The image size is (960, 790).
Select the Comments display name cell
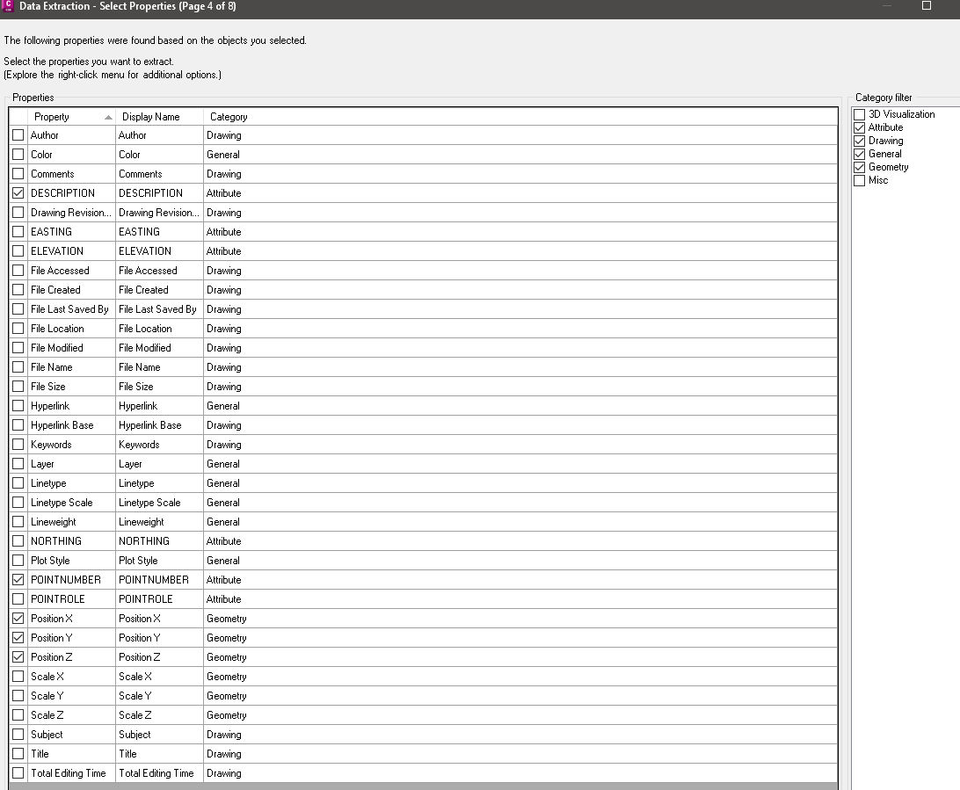pyautogui.click(x=159, y=174)
